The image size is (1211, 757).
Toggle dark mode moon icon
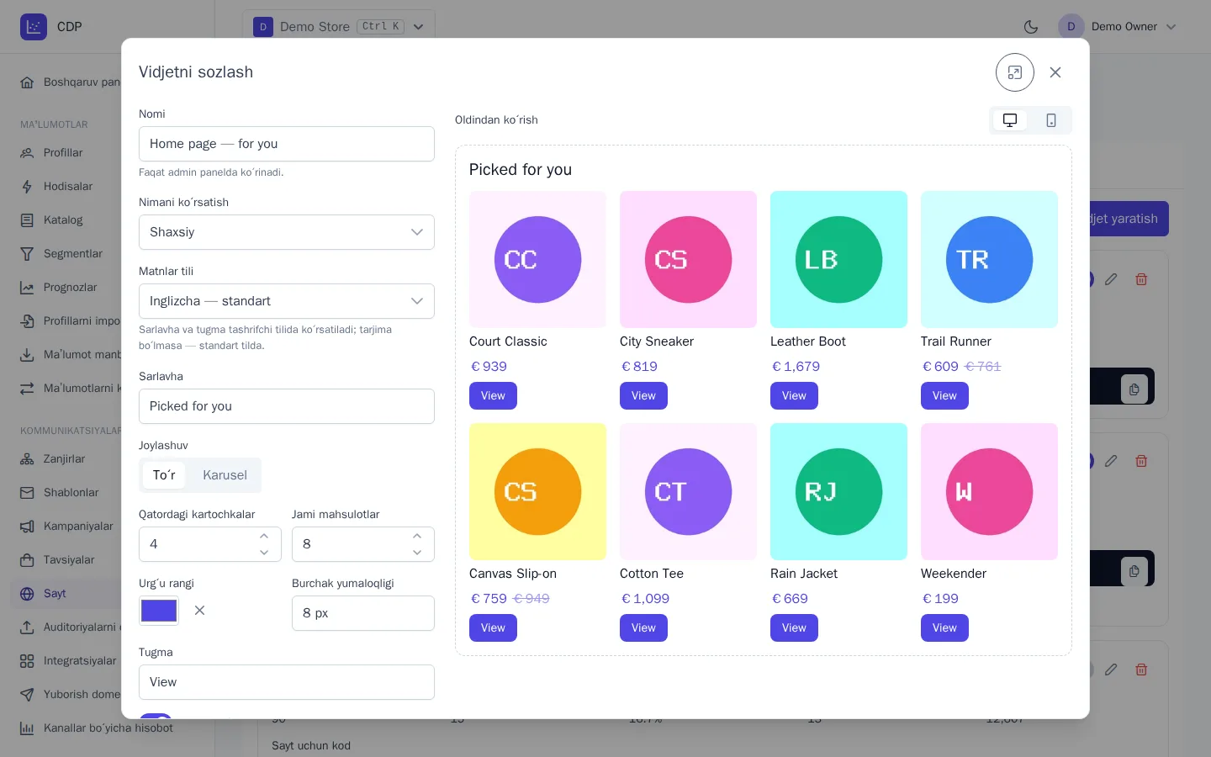(x=1031, y=27)
